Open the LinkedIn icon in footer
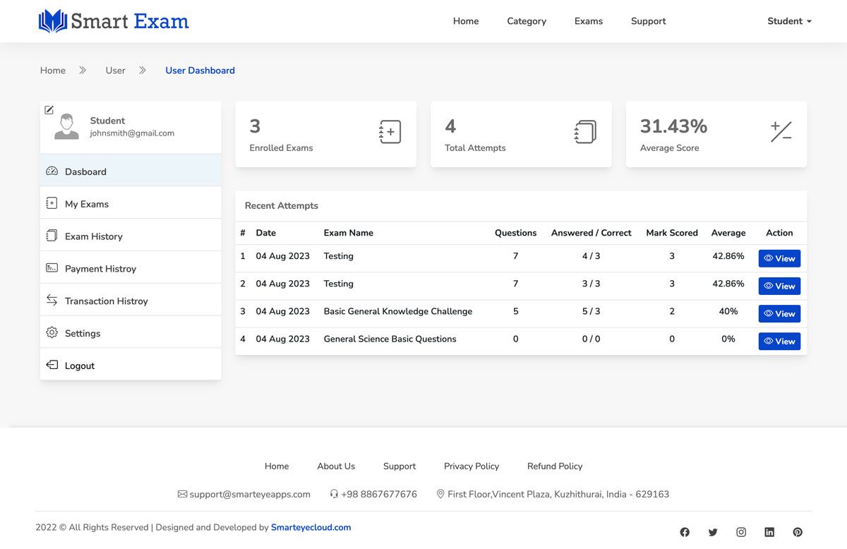This screenshot has width=847, height=549. pyautogui.click(x=769, y=532)
